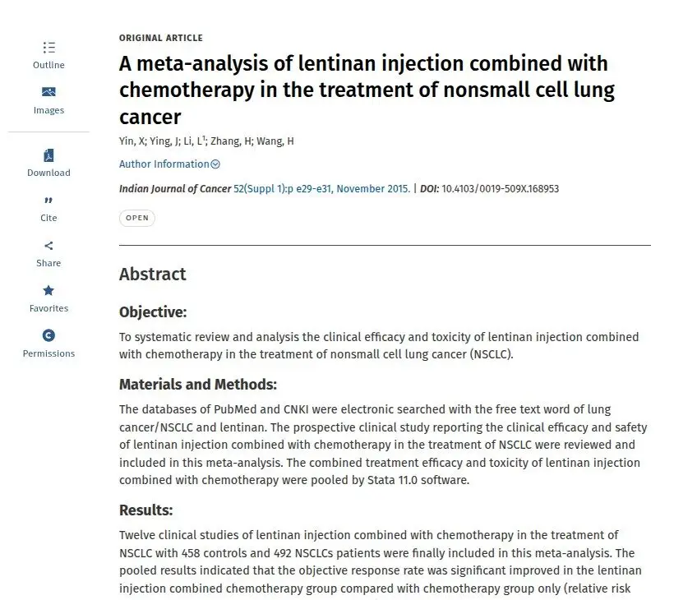Click the Outline sidebar label

pyautogui.click(x=48, y=65)
